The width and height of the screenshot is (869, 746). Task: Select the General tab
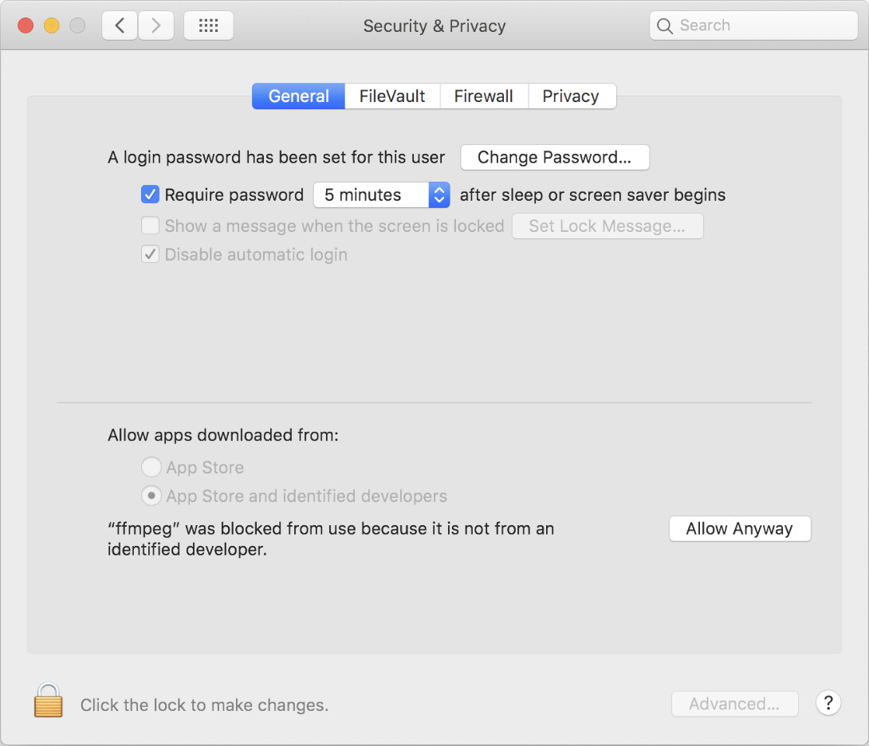[298, 96]
